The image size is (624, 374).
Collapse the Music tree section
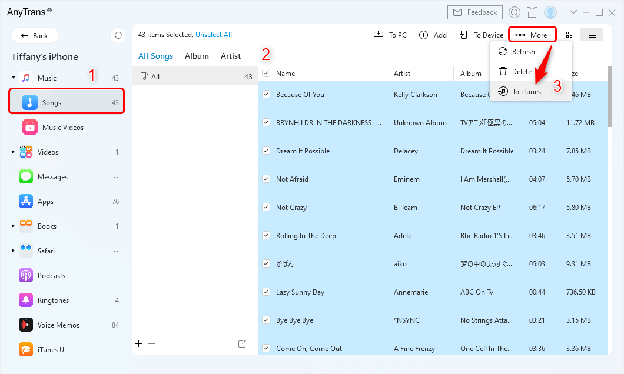[14, 78]
